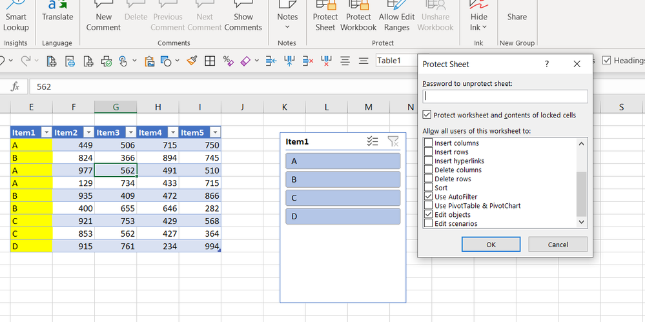Click the Share ribbon button
The width and height of the screenshot is (645, 322).
517,16
